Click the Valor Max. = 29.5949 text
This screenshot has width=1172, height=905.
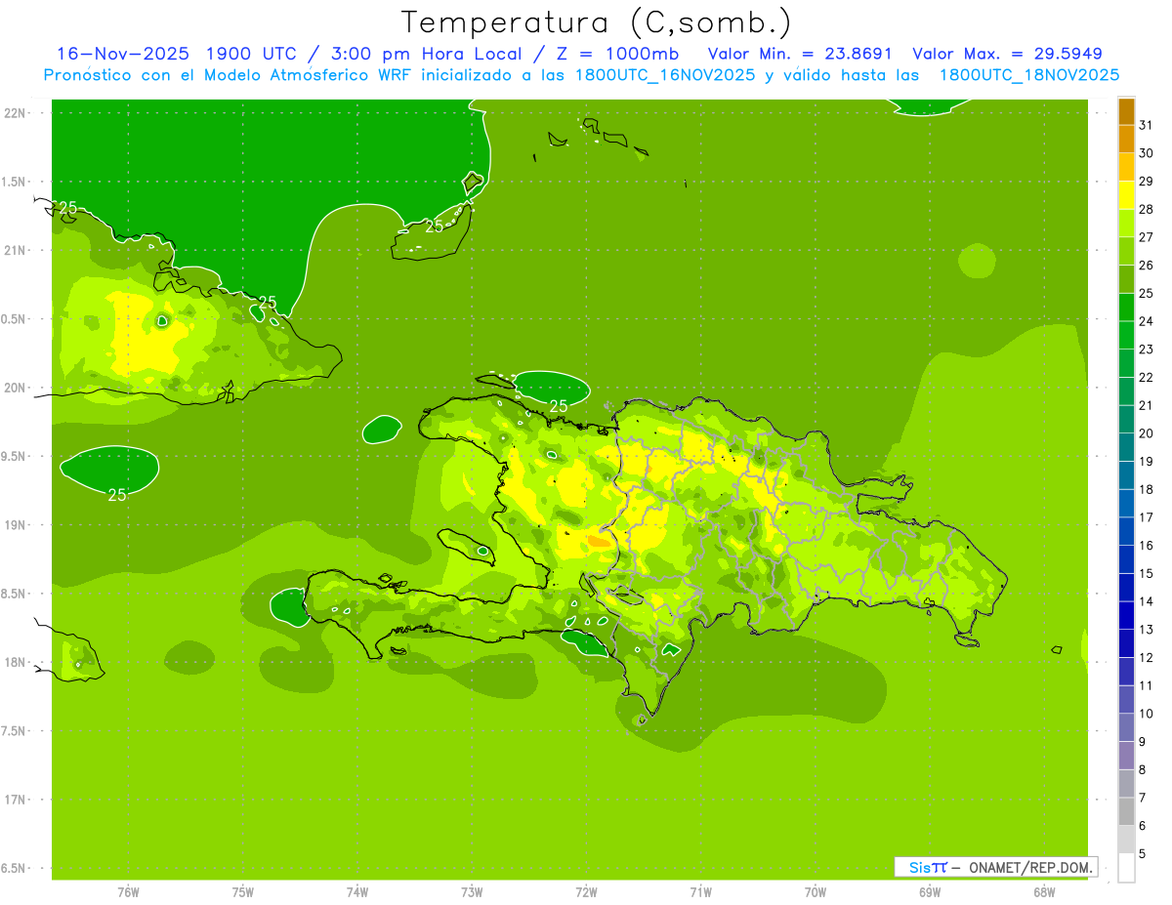click(x=1007, y=54)
